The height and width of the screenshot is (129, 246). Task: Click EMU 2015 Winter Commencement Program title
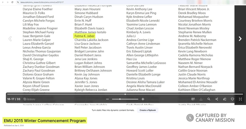tap(45, 121)
